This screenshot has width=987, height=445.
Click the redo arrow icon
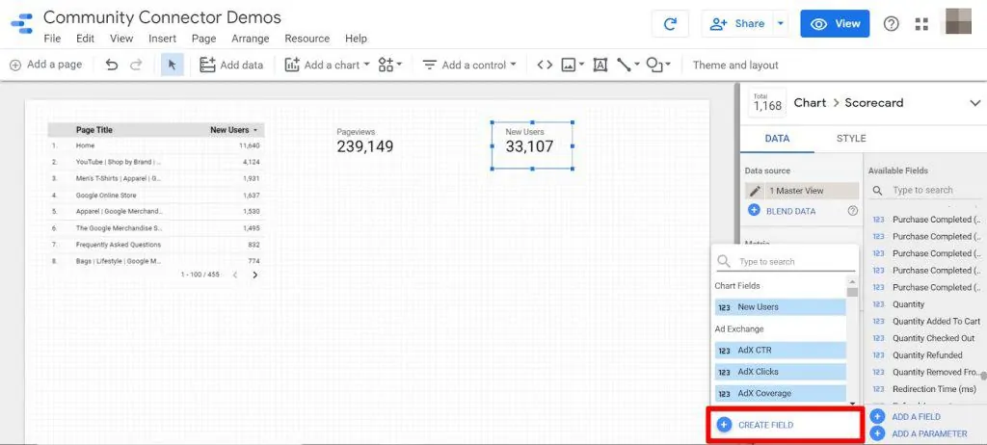pos(136,65)
